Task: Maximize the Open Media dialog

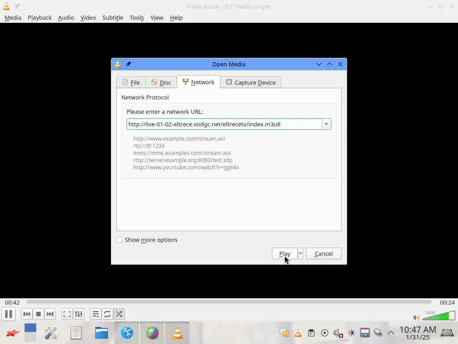Action: click(330, 64)
